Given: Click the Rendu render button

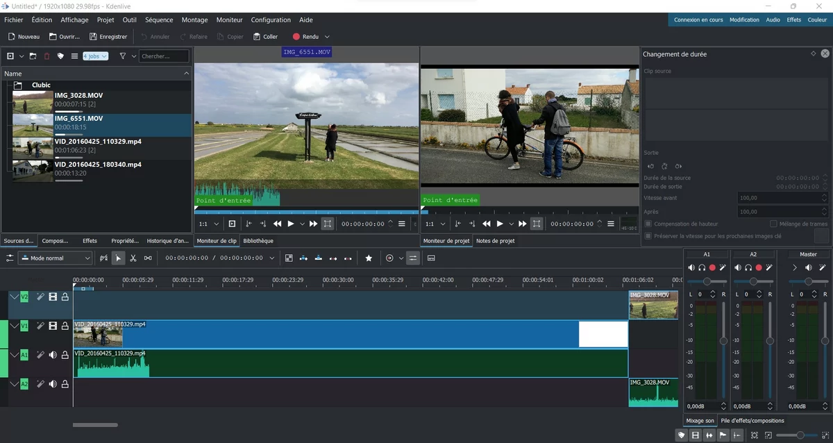Looking at the screenshot, I should click(x=305, y=37).
